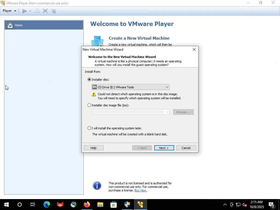Open the Windows Start menu

(x=7, y=205)
